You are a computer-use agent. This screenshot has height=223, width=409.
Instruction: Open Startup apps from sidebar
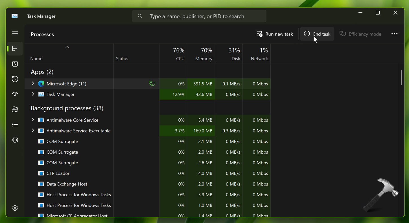15,94
